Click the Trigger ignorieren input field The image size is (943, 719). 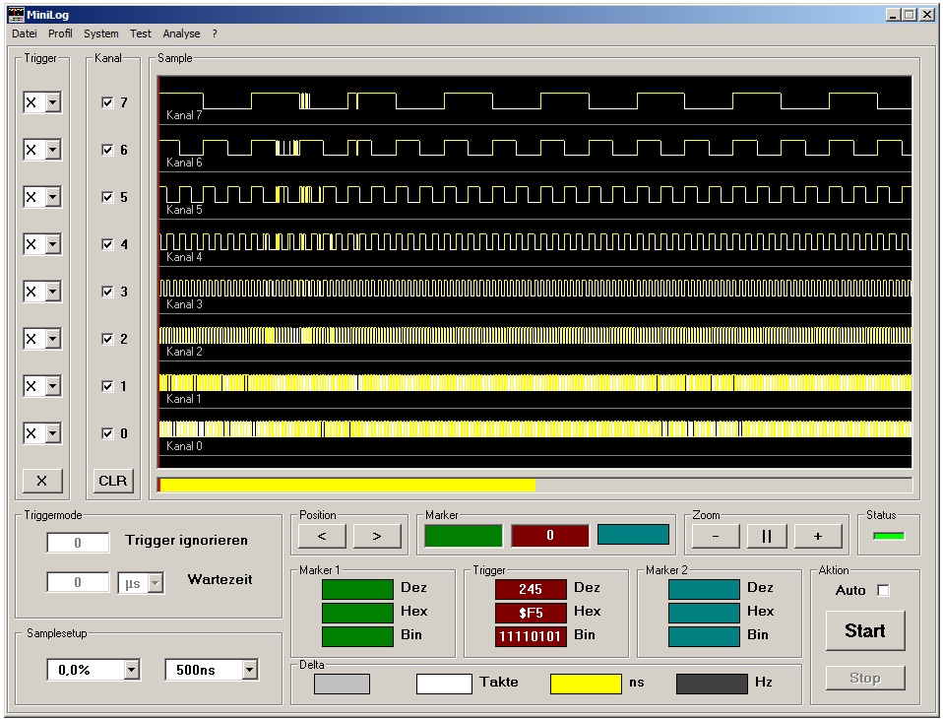[78, 543]
